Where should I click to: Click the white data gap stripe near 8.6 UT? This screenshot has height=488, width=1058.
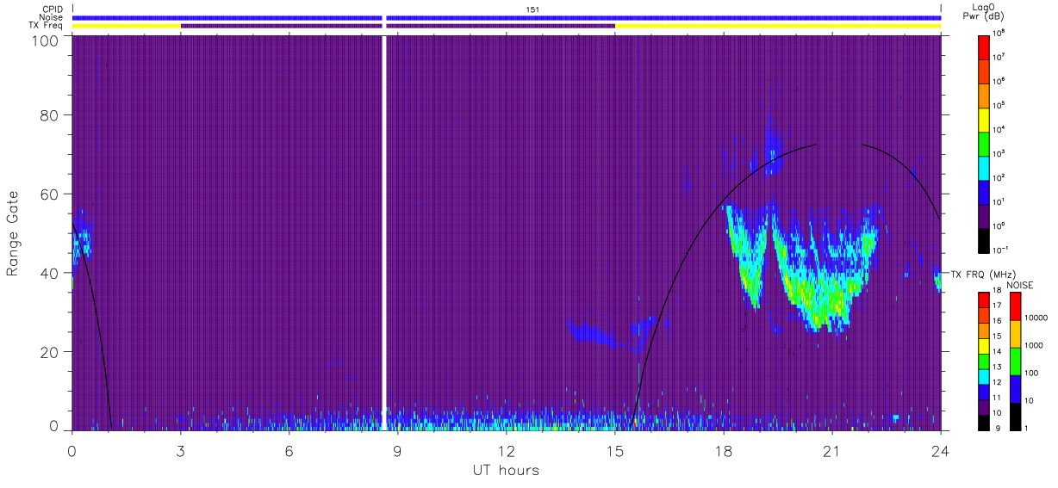point(384,232)
